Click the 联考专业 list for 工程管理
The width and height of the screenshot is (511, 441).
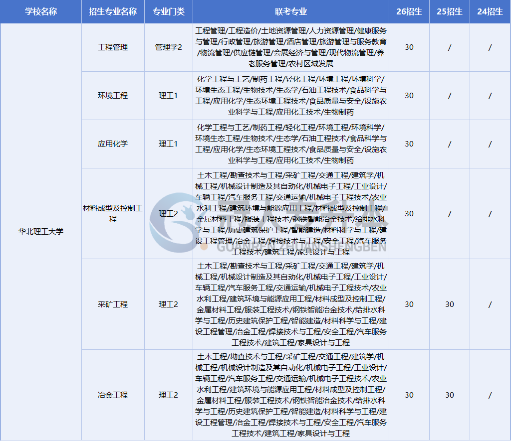290,47
